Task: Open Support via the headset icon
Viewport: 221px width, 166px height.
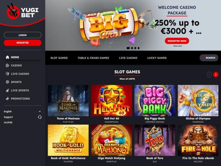Action: [x=40, y=117]
